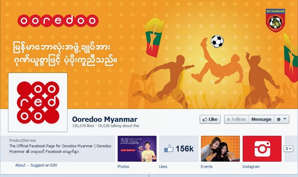Click the Ooredoo profile picture logo

[38, 102]
